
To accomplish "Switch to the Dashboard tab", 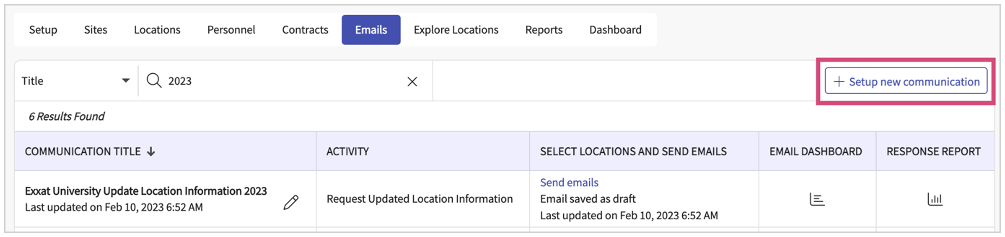I will pyautogui.click(x=615, y=30).
